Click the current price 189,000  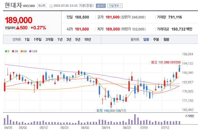coord(18,20)
